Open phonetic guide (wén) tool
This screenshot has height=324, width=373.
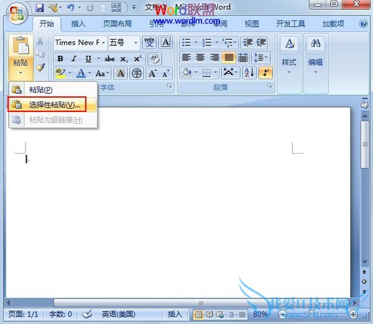[x=149, y=42]
